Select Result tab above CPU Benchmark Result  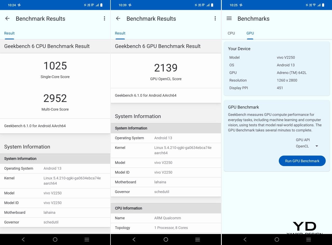[9, 33]
